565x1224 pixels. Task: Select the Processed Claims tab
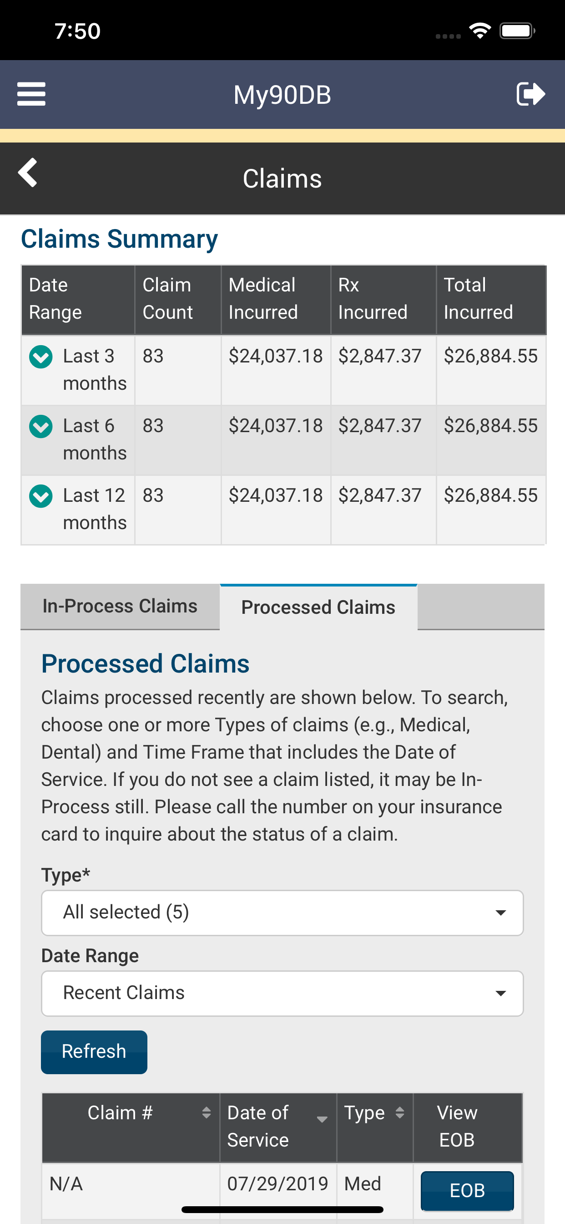(x=318, y=607)
